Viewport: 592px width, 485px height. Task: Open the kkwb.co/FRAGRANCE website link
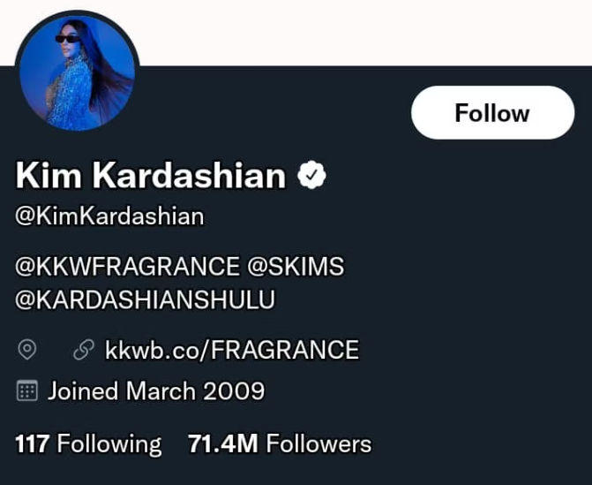232,350
